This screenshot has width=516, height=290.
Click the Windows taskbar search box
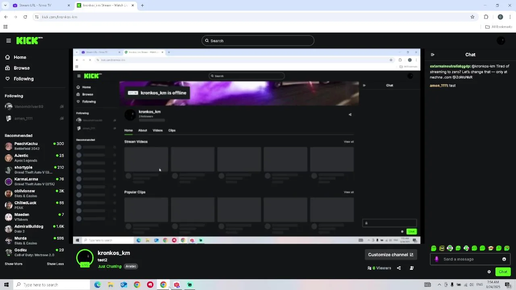52,285
